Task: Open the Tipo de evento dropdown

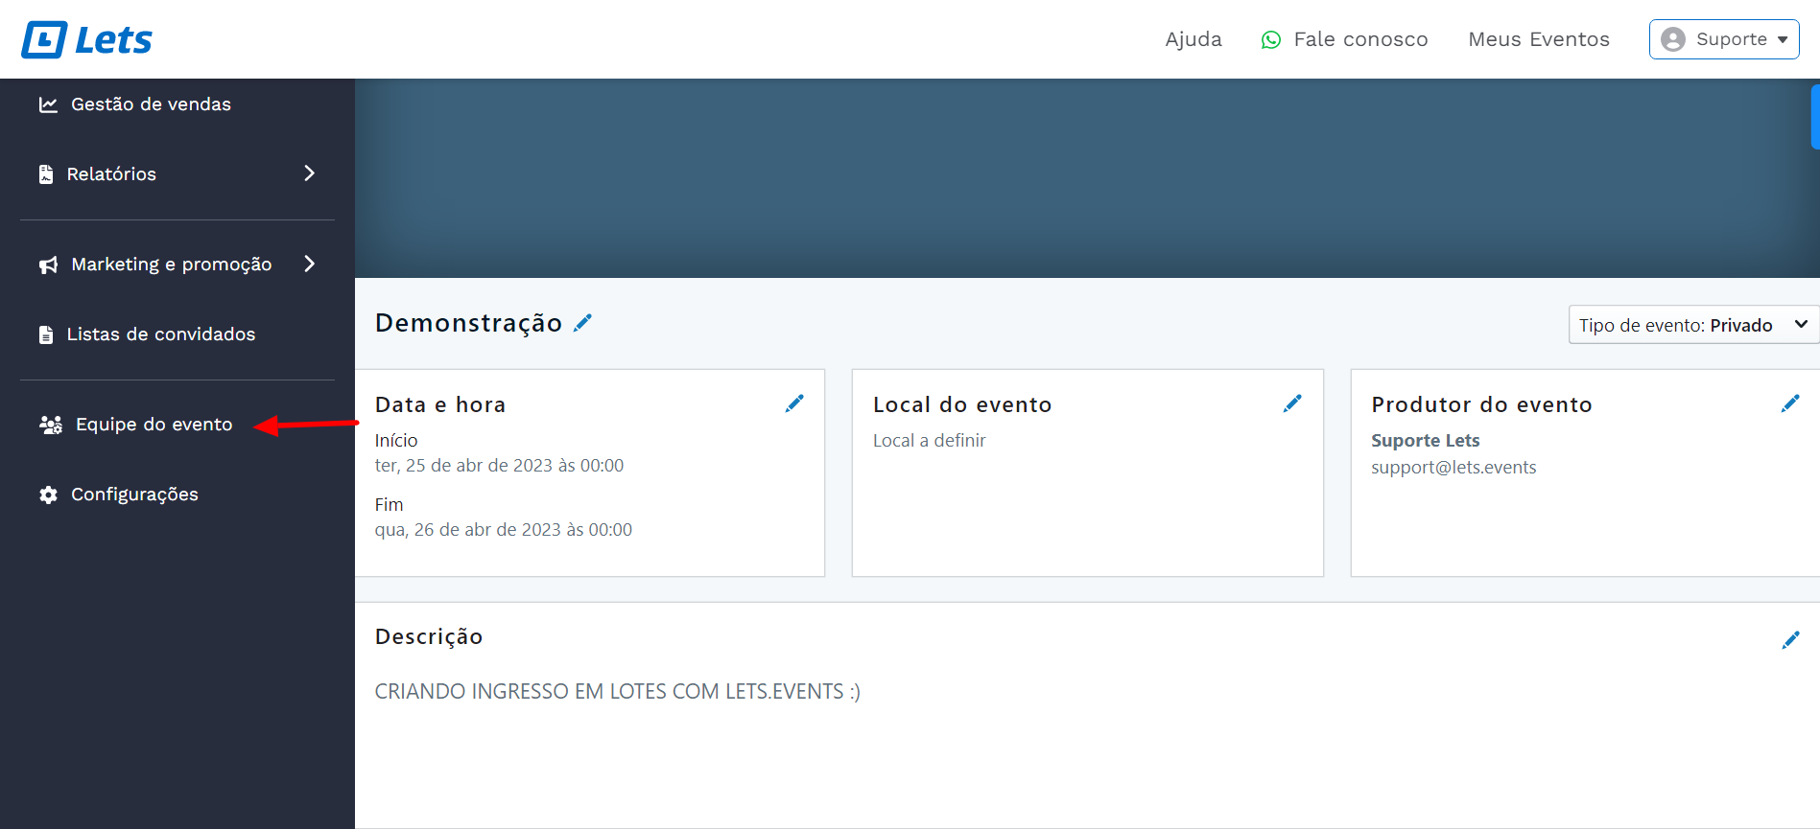Action: tap(1692, 325)
